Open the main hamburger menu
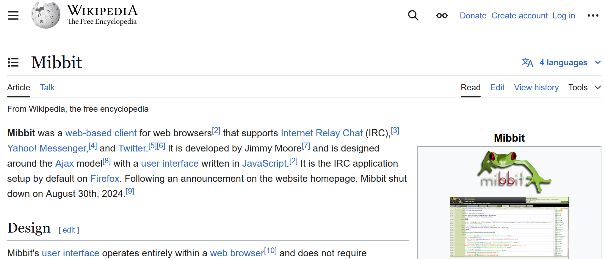This screenshot has height=259, width=605. click(x=13, y=15)
